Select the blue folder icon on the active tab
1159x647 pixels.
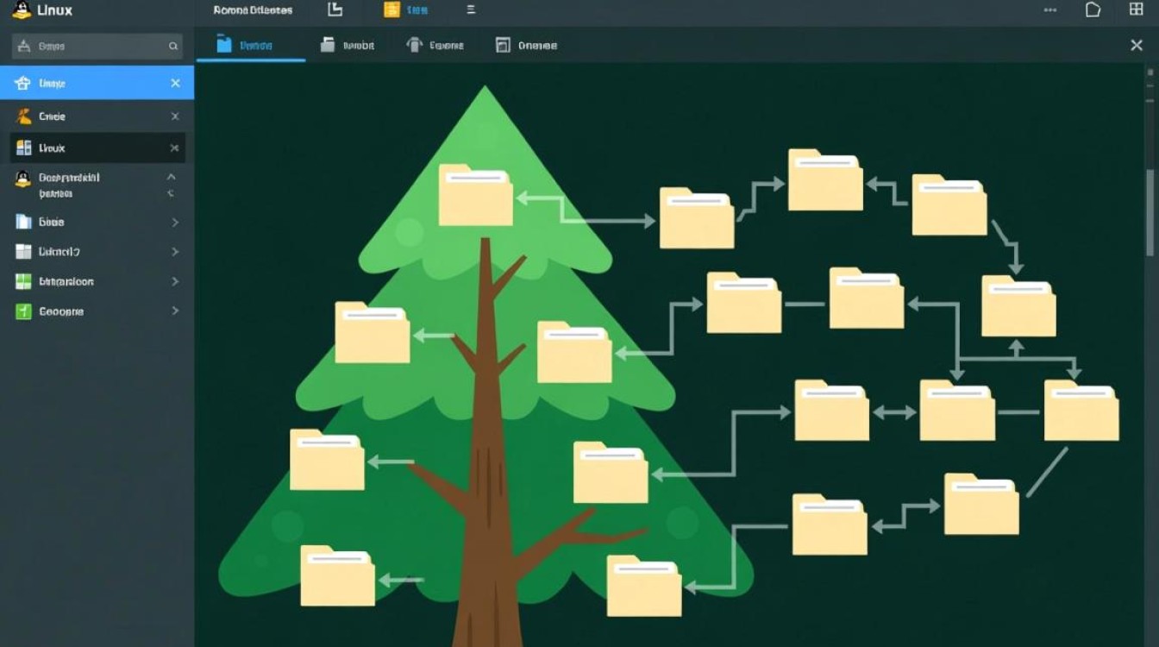(x=226, y=43)
